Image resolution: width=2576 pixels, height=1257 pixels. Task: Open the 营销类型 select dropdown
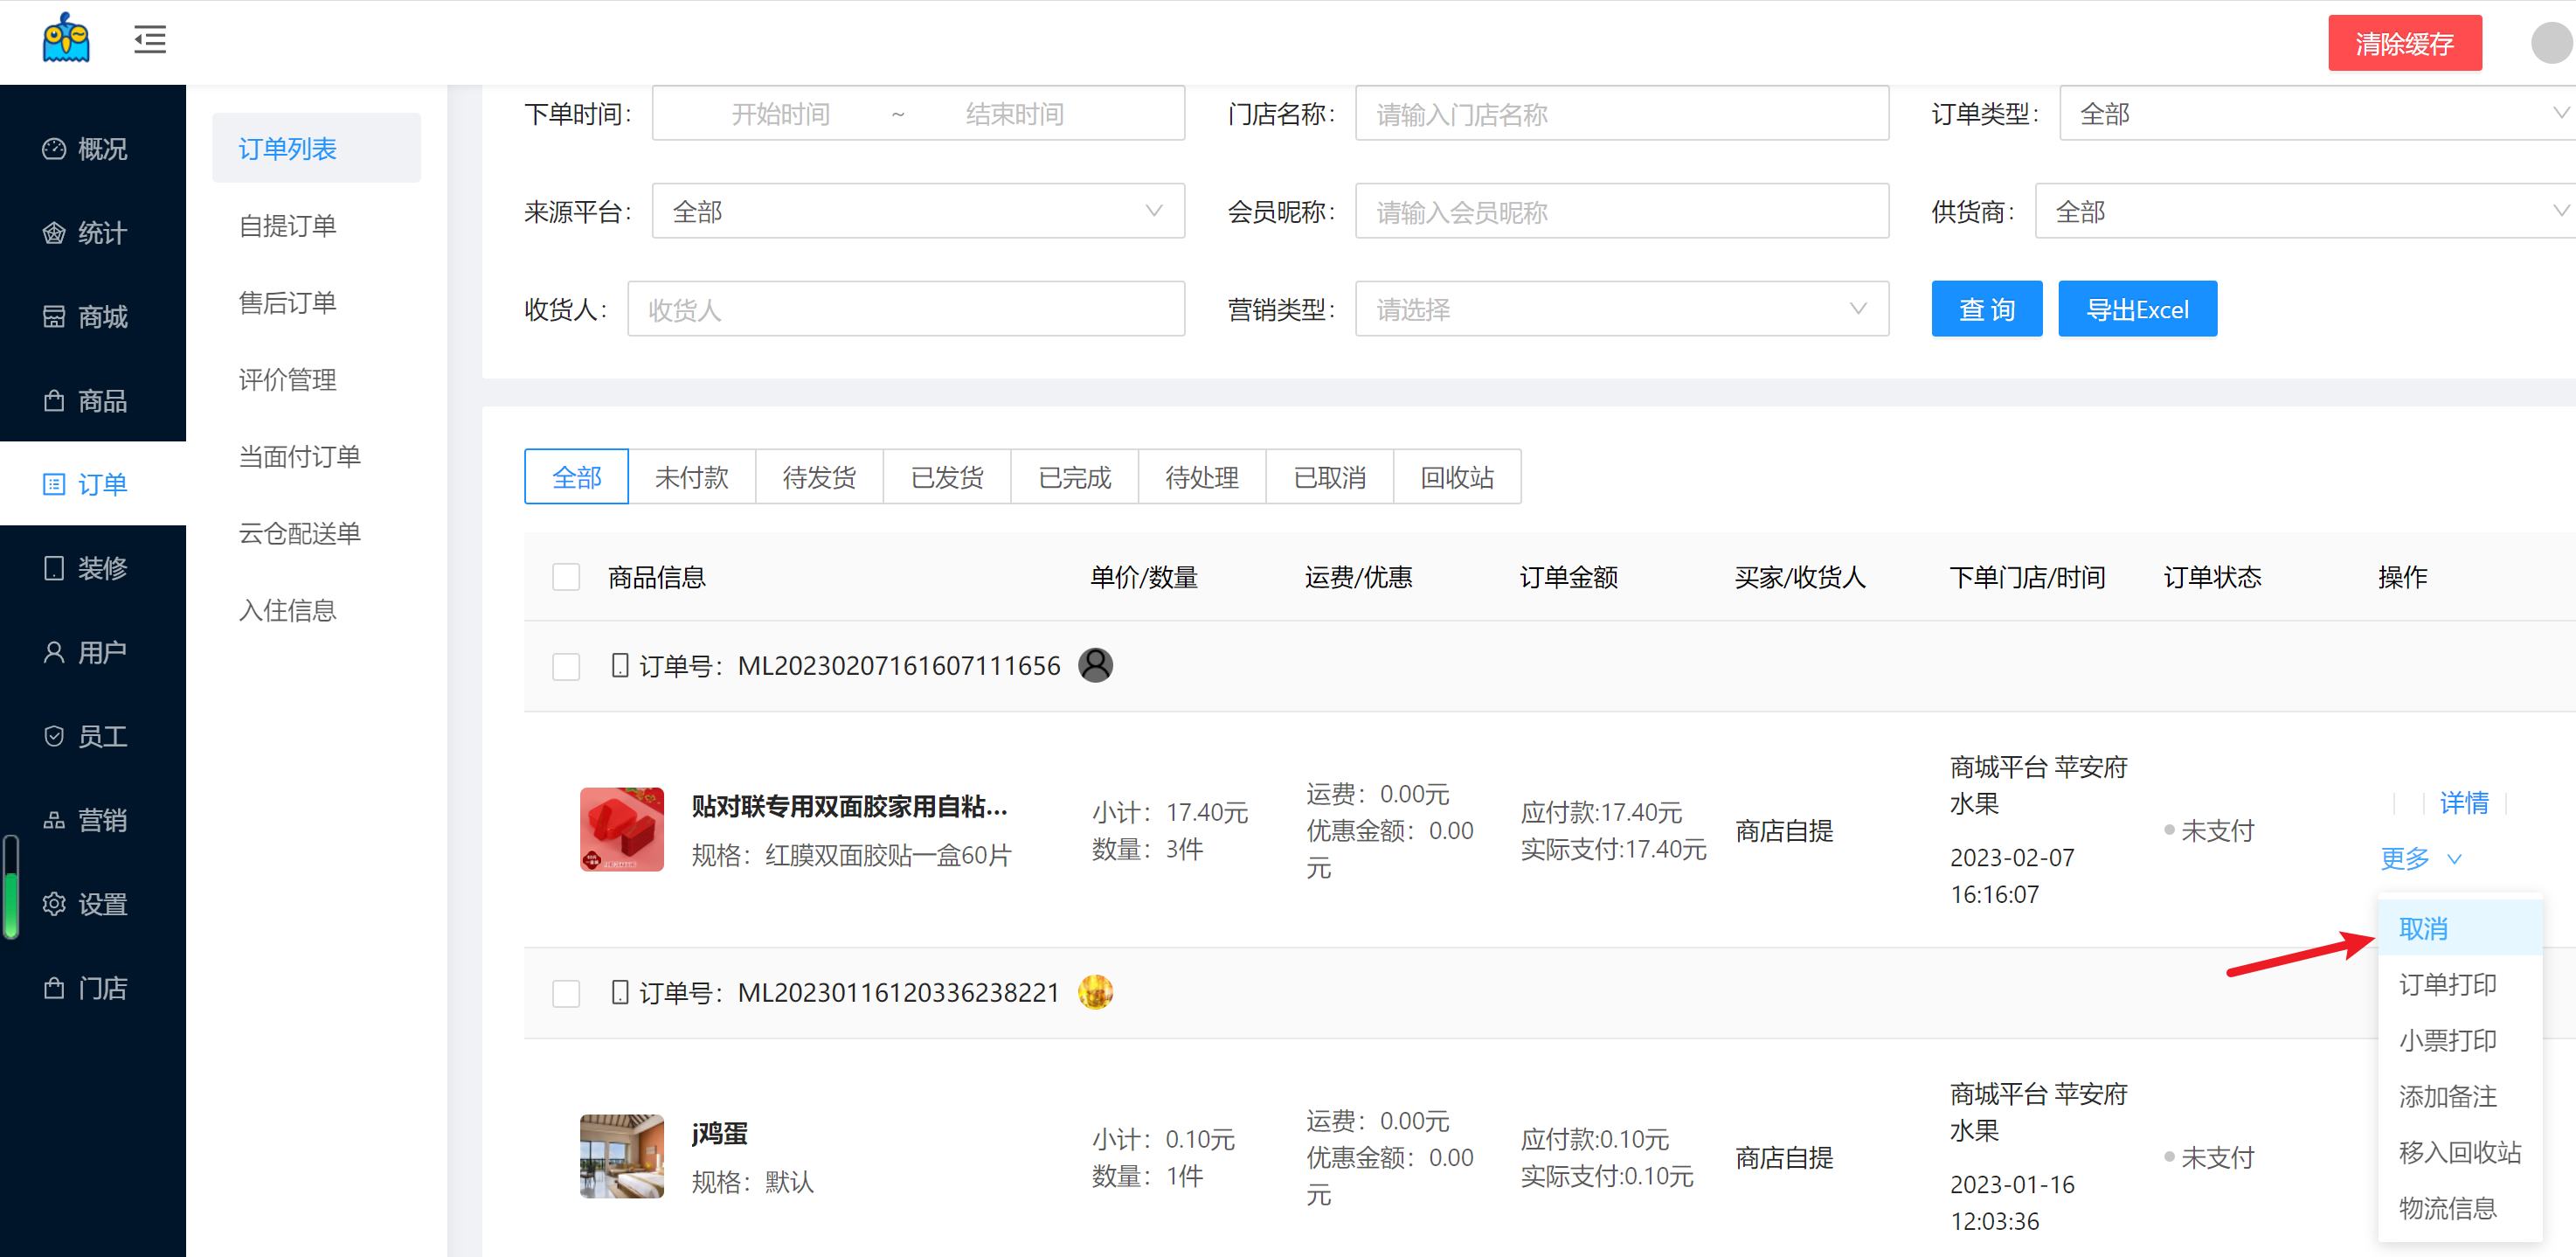pos(1620,309)
